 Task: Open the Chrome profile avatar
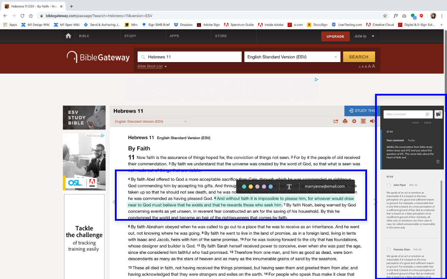point(433,16)
